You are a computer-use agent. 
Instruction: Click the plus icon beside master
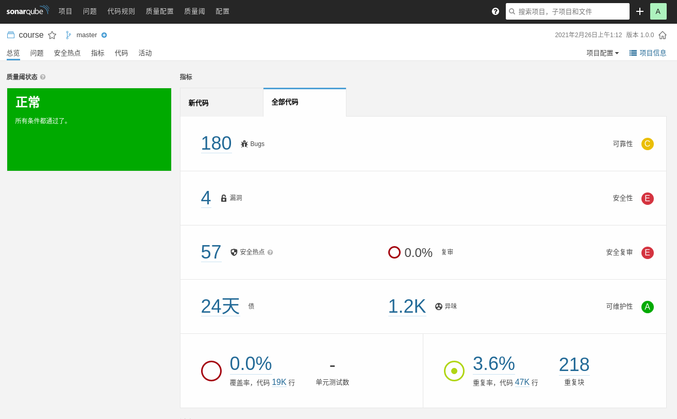click(104, 35)
